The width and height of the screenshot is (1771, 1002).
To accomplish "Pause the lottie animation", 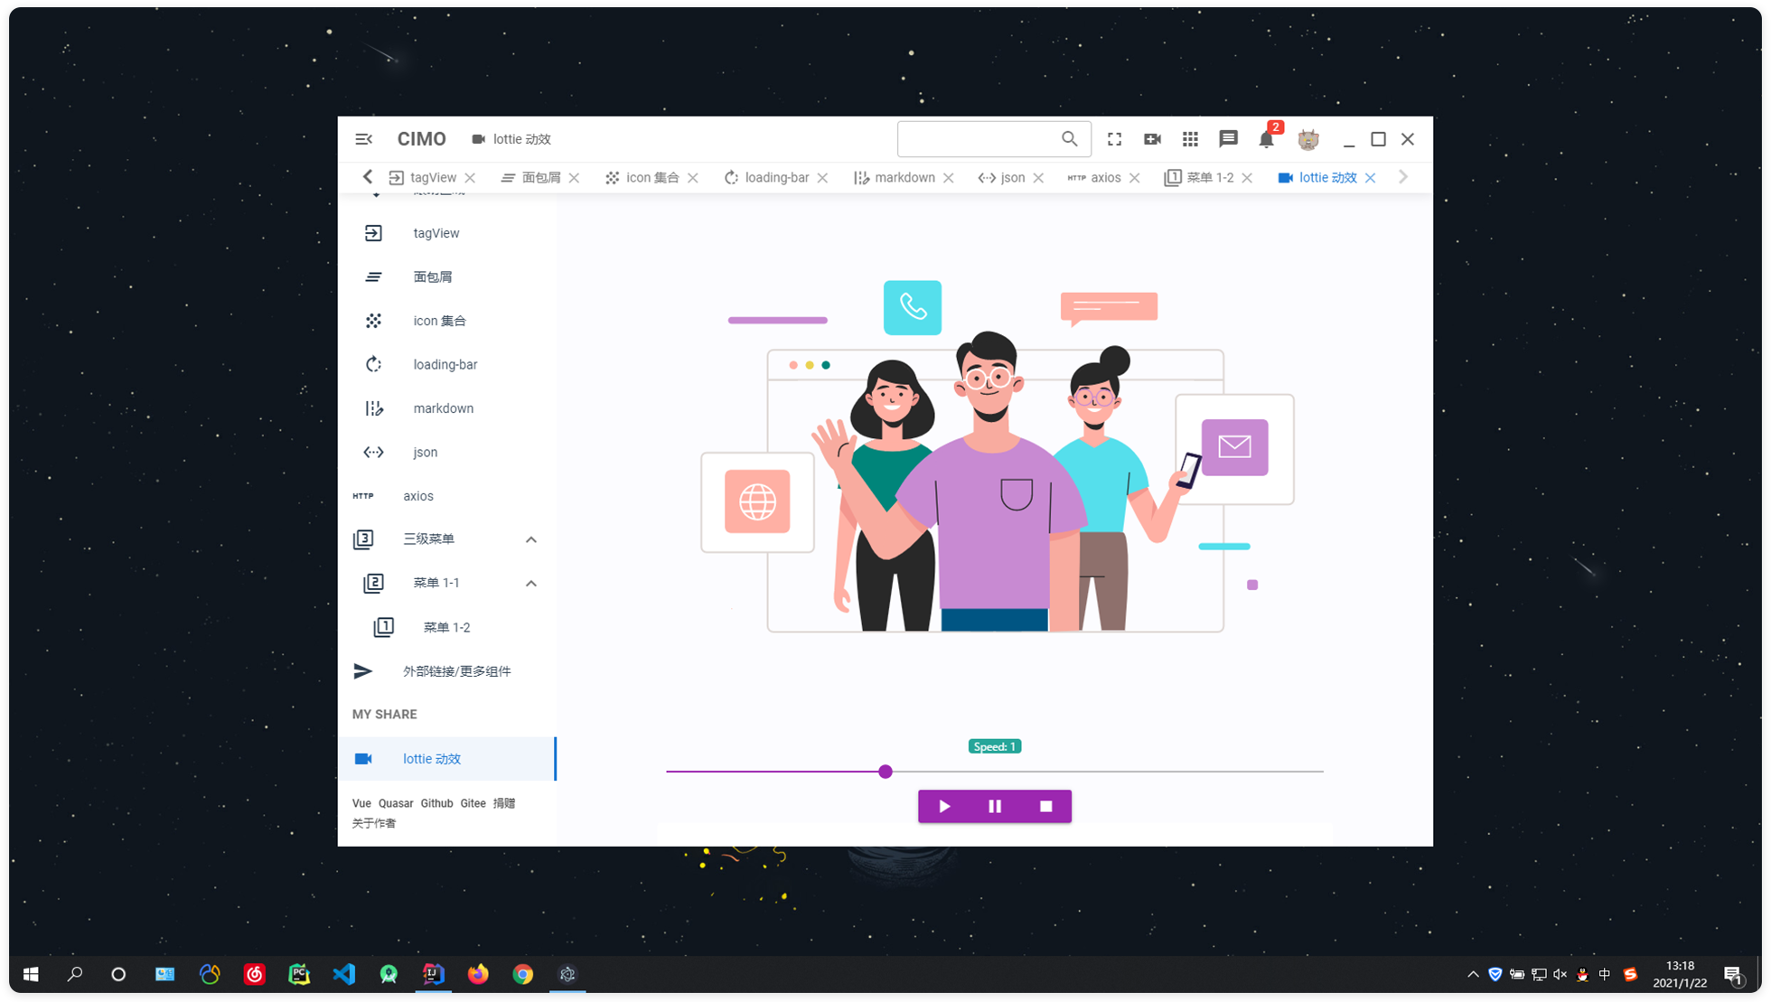I will (995, 806).
